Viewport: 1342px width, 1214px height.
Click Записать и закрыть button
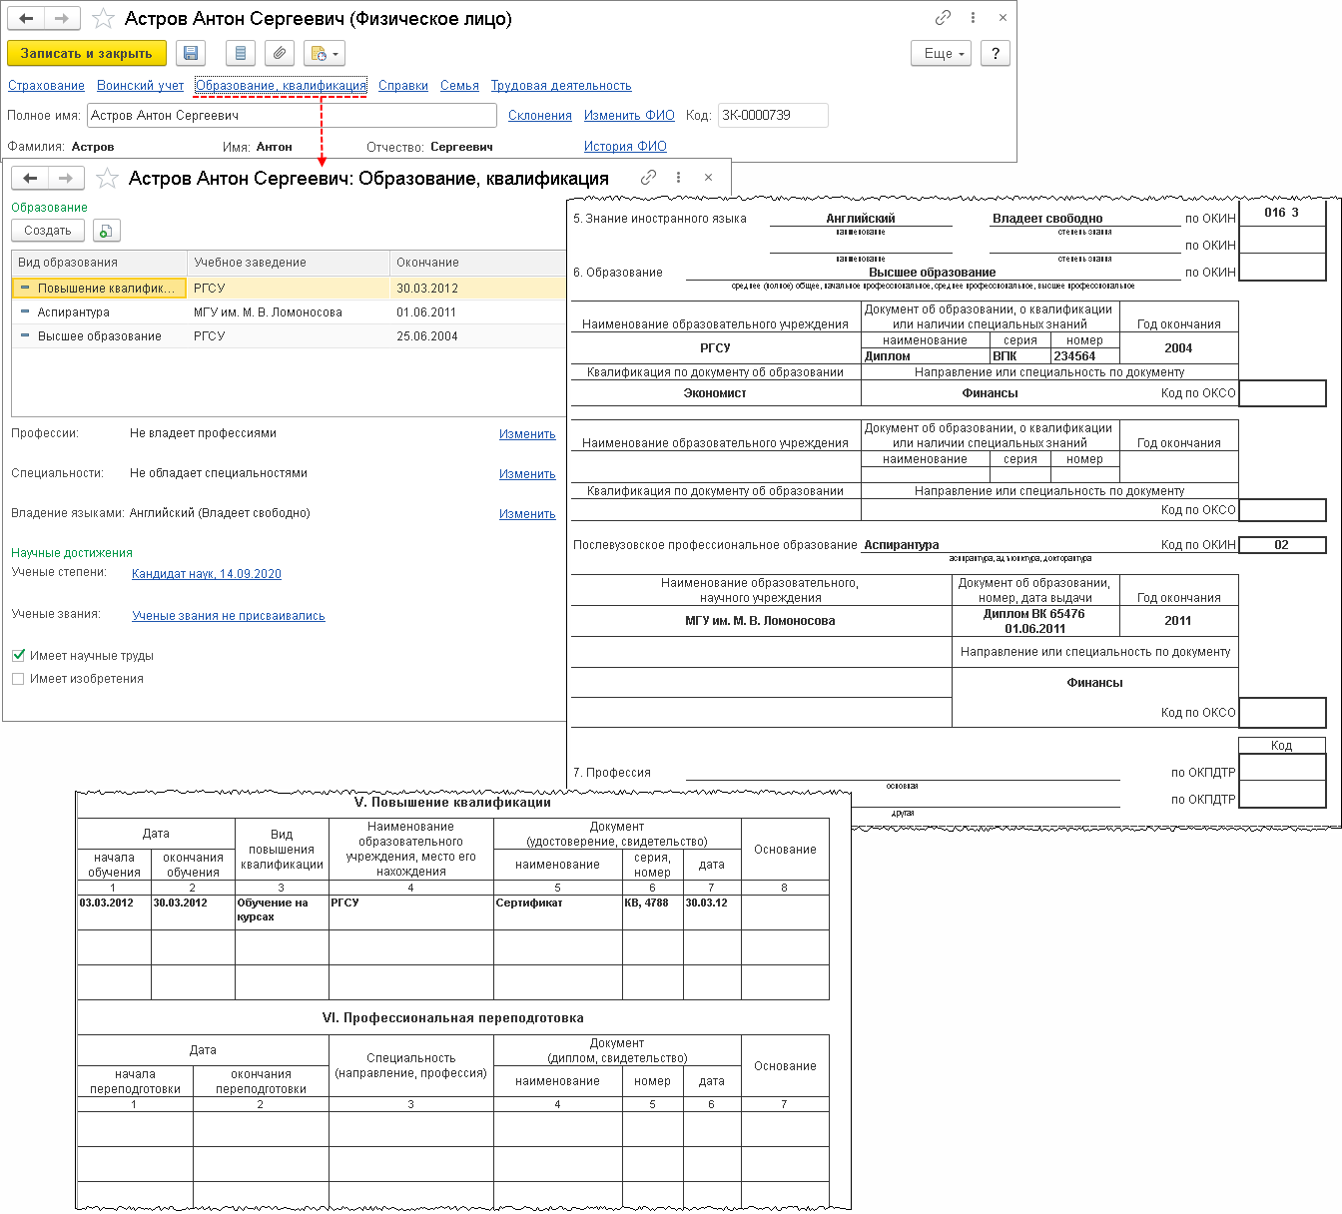pyautogui.click(x=87, y=54)
